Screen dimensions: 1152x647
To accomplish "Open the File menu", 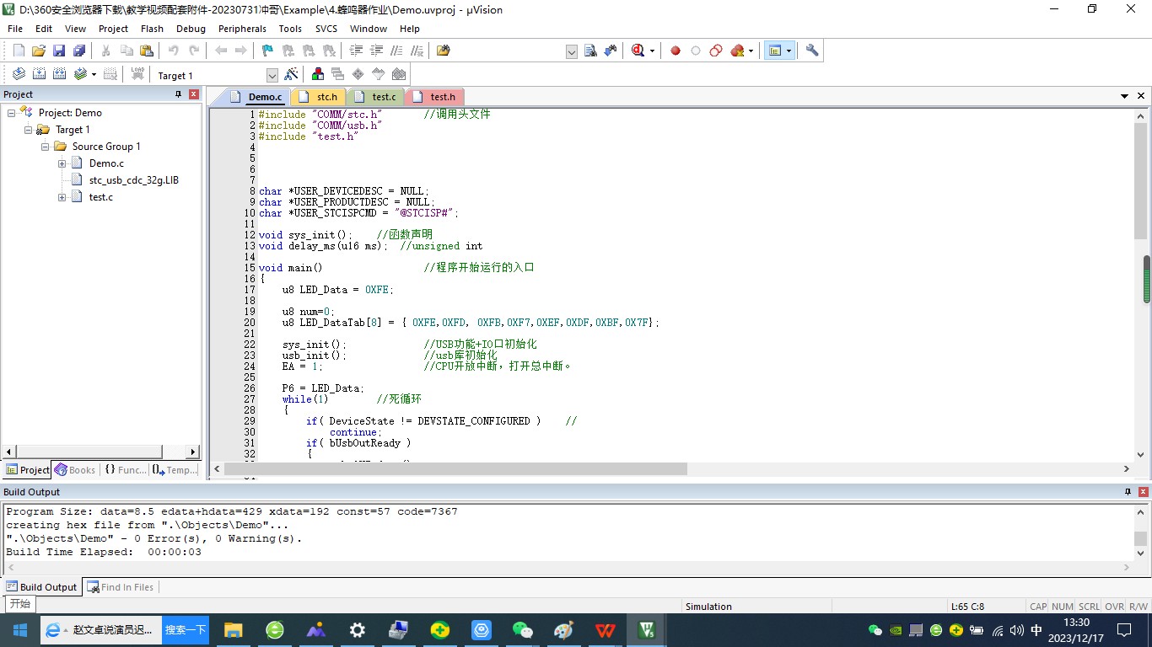I will [x=15, y=29].
